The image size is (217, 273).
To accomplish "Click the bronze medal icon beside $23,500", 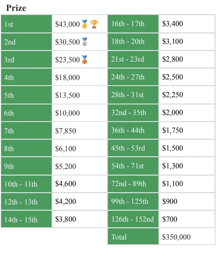I will [x=84, y=60].
